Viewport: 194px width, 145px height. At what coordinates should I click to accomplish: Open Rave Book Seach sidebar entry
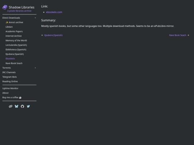point(14,63)
